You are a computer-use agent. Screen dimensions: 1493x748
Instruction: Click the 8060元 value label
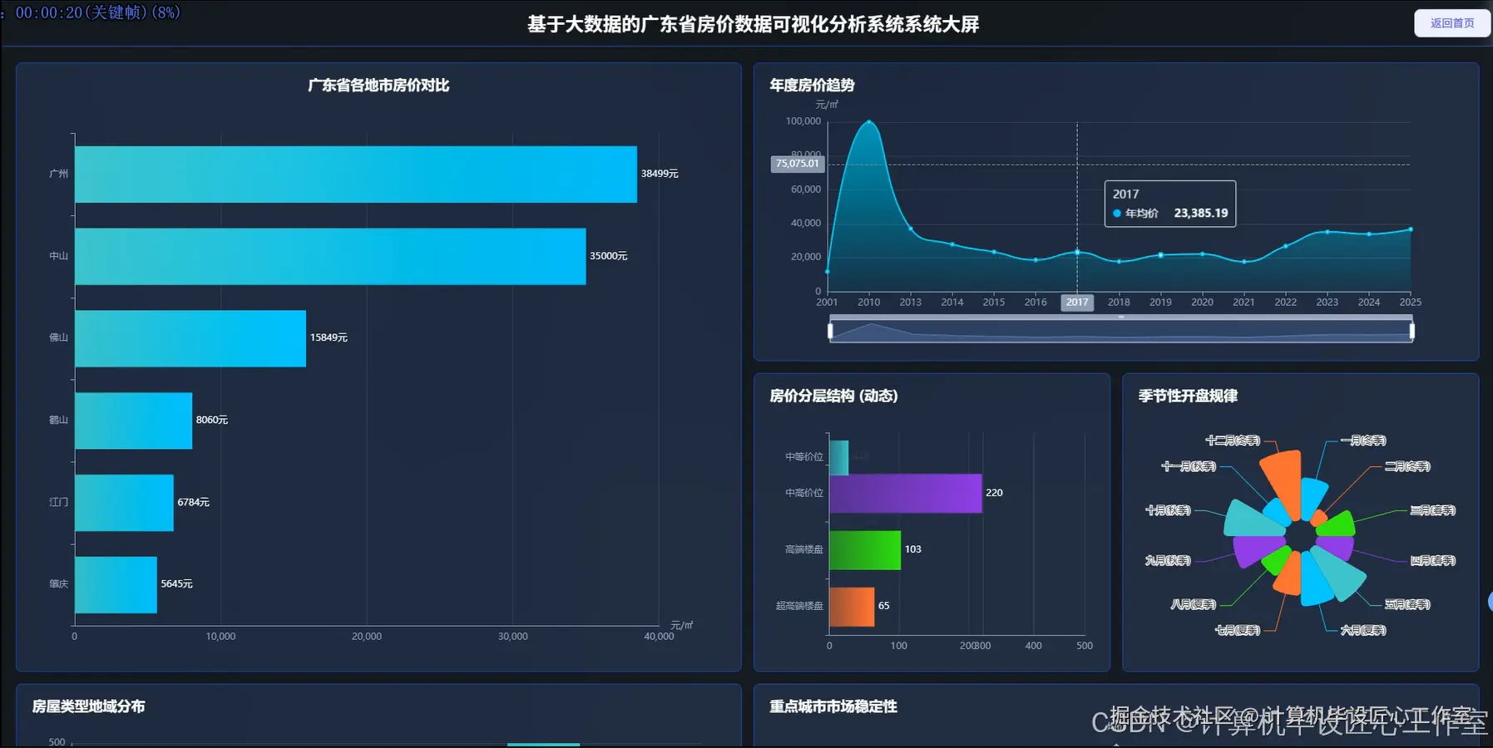[x=212, y=420]
